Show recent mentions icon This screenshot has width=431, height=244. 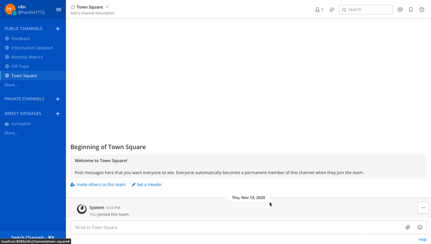pyautogui.click(x=400, y=10)
